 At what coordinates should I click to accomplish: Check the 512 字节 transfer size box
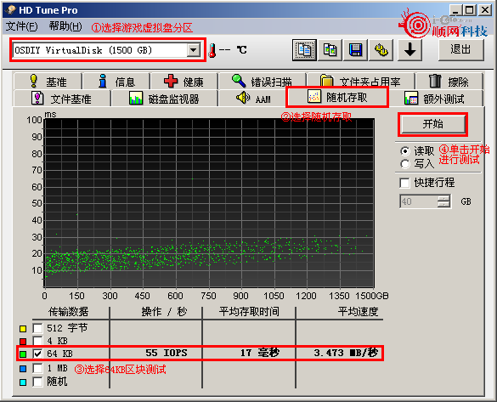[x=37, y=328]
